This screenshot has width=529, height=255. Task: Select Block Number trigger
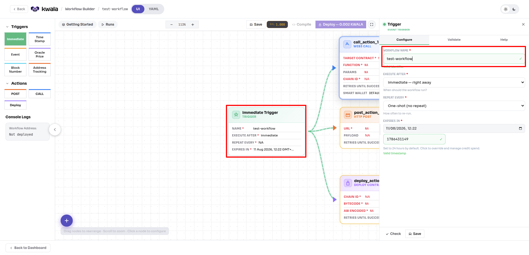[x=15, y=70]
